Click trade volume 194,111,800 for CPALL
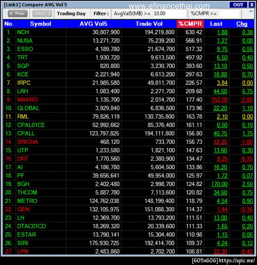This screenshot has height=265, width=257. [159, 134]
